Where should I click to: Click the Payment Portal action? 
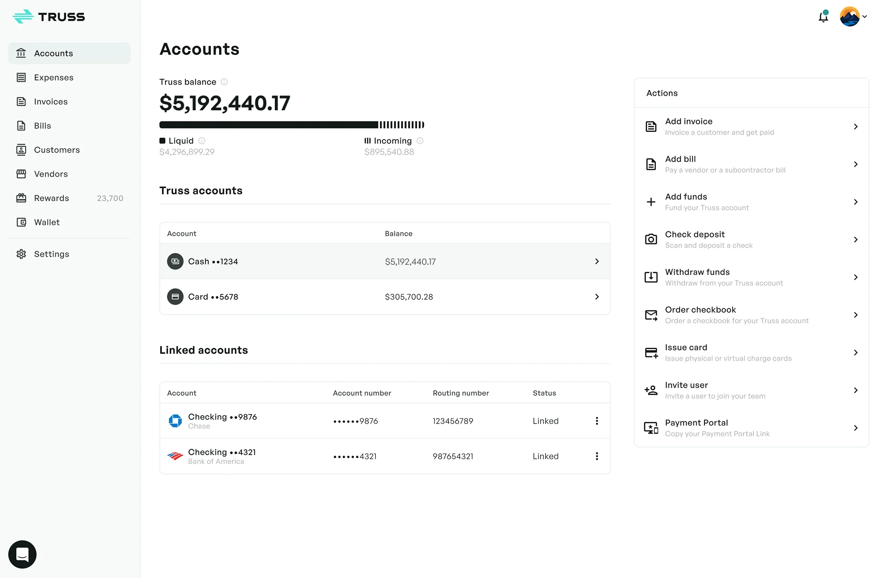751,428
